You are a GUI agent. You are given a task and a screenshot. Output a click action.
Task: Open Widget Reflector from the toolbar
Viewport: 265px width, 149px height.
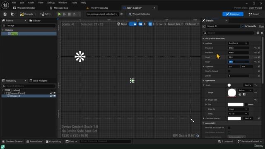(140, 14)
